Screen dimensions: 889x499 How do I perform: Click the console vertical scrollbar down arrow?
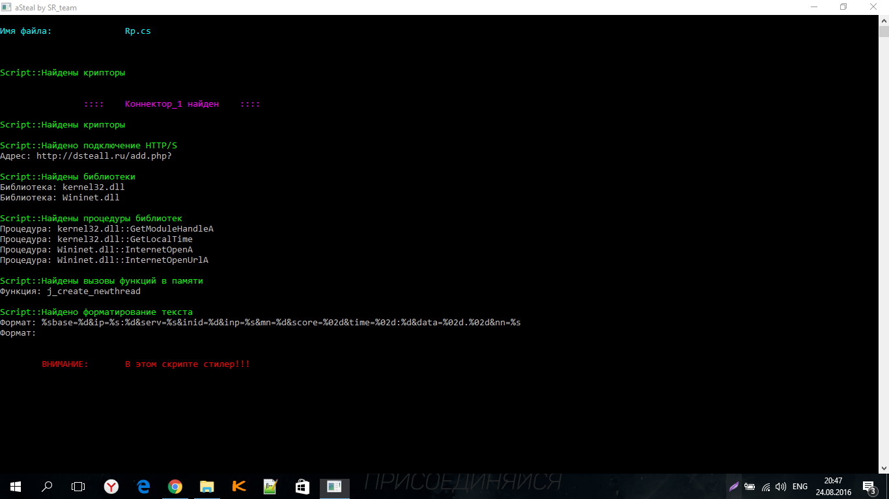point(884,468)
